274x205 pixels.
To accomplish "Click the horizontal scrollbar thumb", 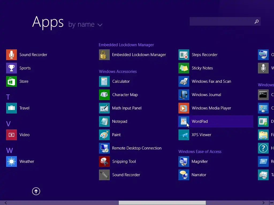I will point(162,203).
